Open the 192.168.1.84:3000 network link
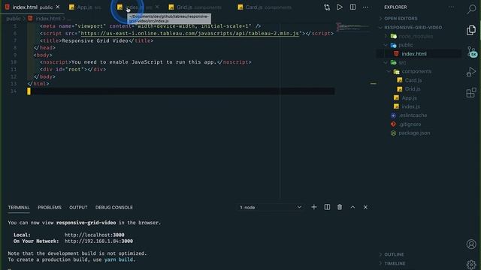Screen dimensions: 481x270 98,241
